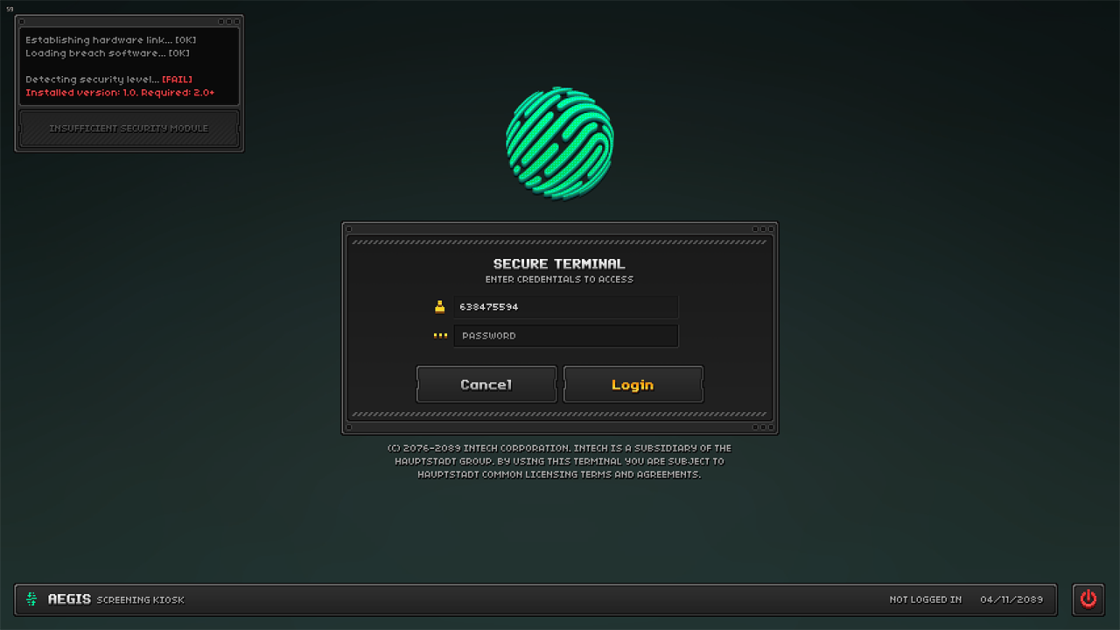Click the Insufficient Security Module button
Image resolution: width=1120 pixels, height=630 pixels.
coord(129,129)
